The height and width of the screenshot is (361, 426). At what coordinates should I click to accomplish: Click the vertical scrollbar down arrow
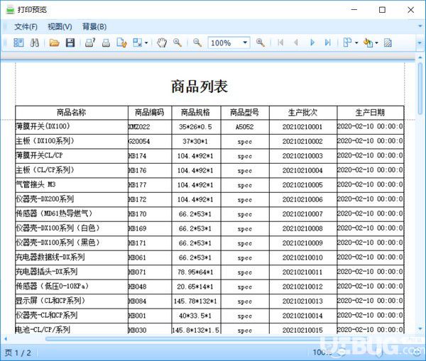[x=420, y=329]
